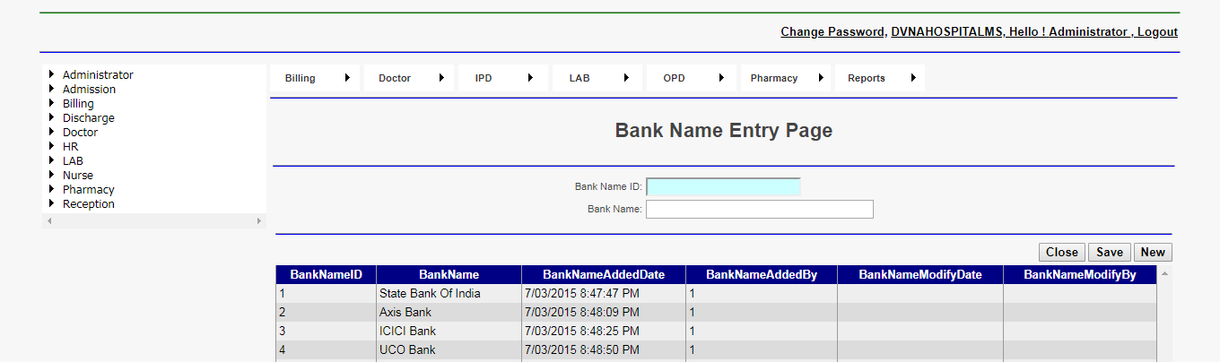The height and width of the screenshot is (362, 1220).
Task: Click ID cell 3 in ICICI row
Action: click(326, 331)
